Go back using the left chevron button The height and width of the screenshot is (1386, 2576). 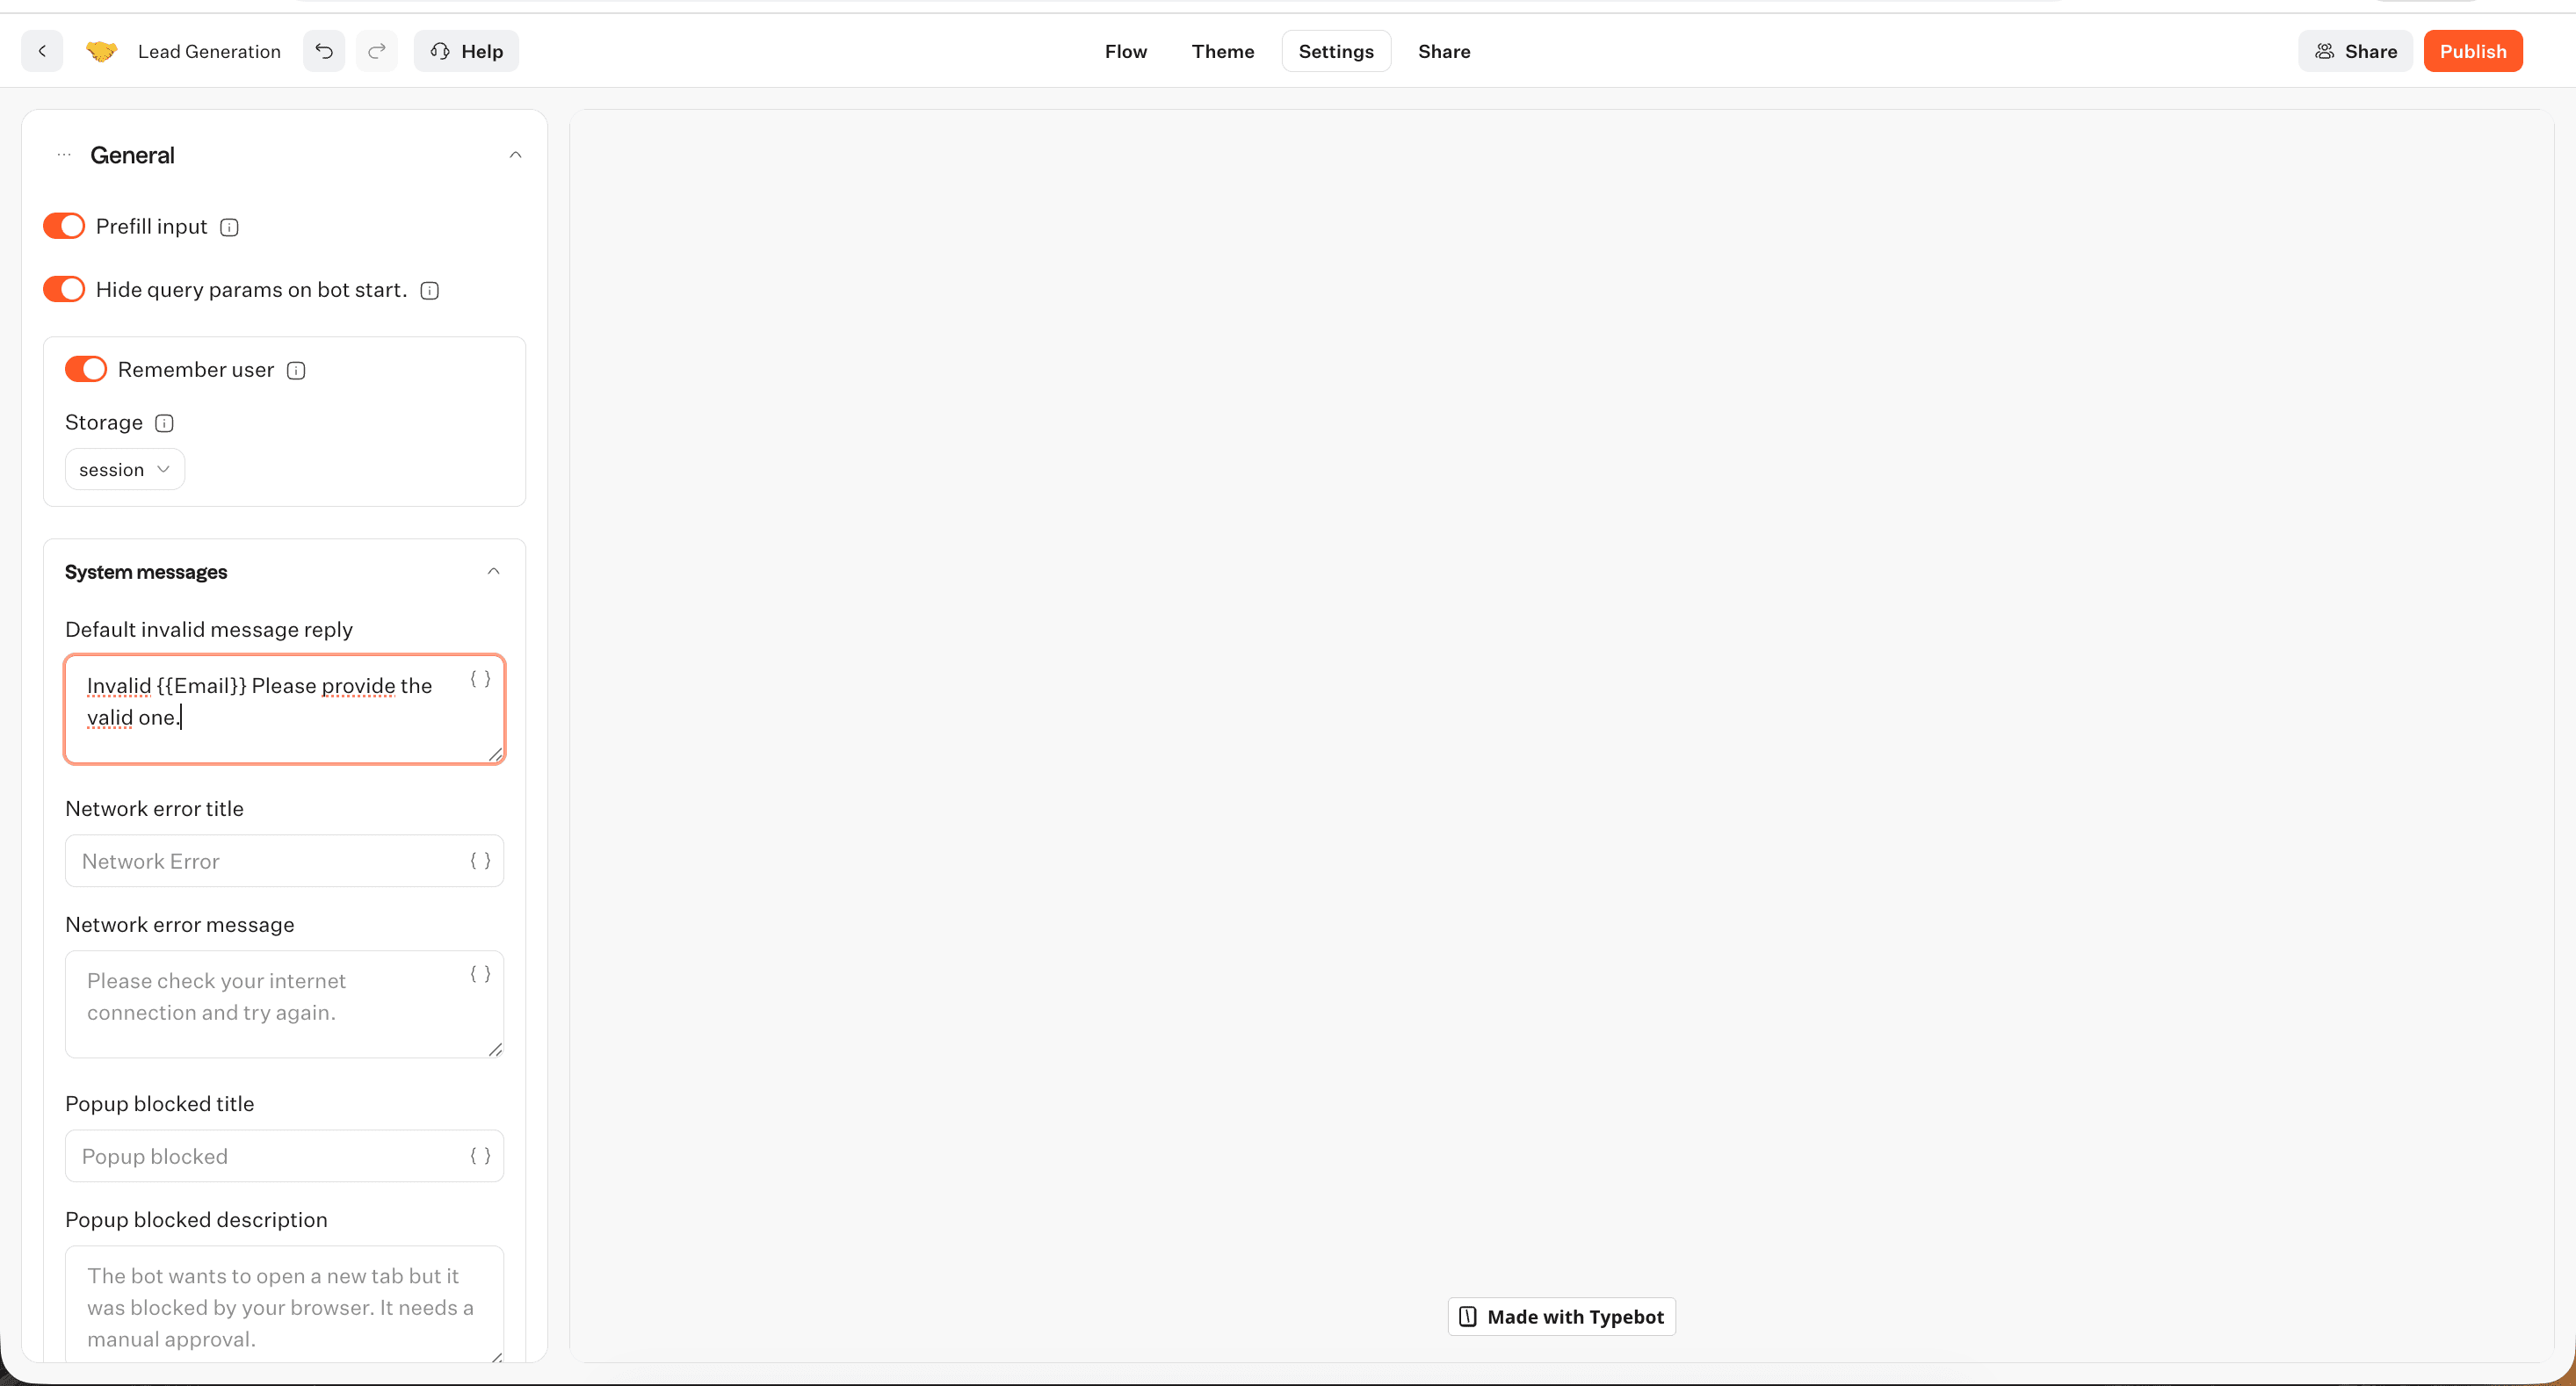point(42,51)
